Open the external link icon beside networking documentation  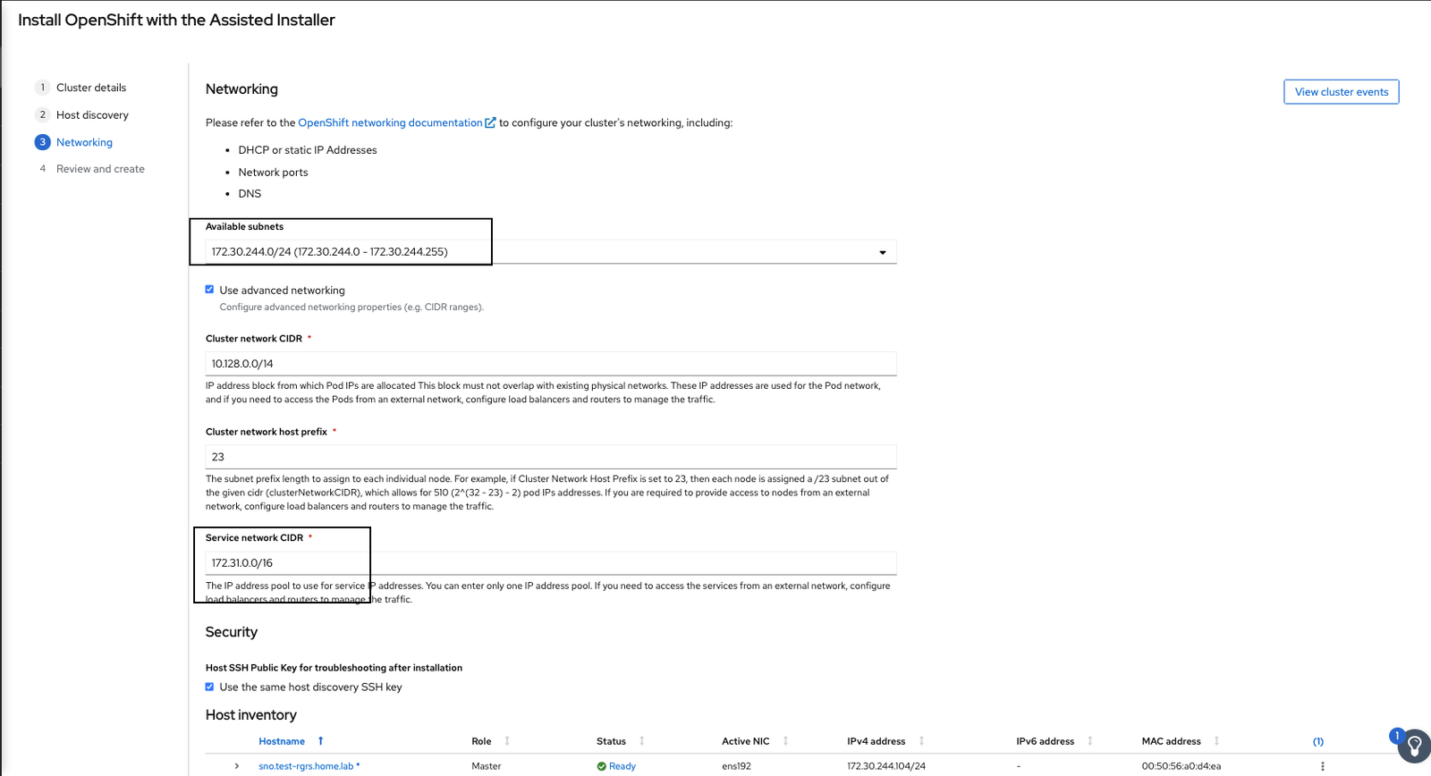pyautogui.click(x=490, y=122)
